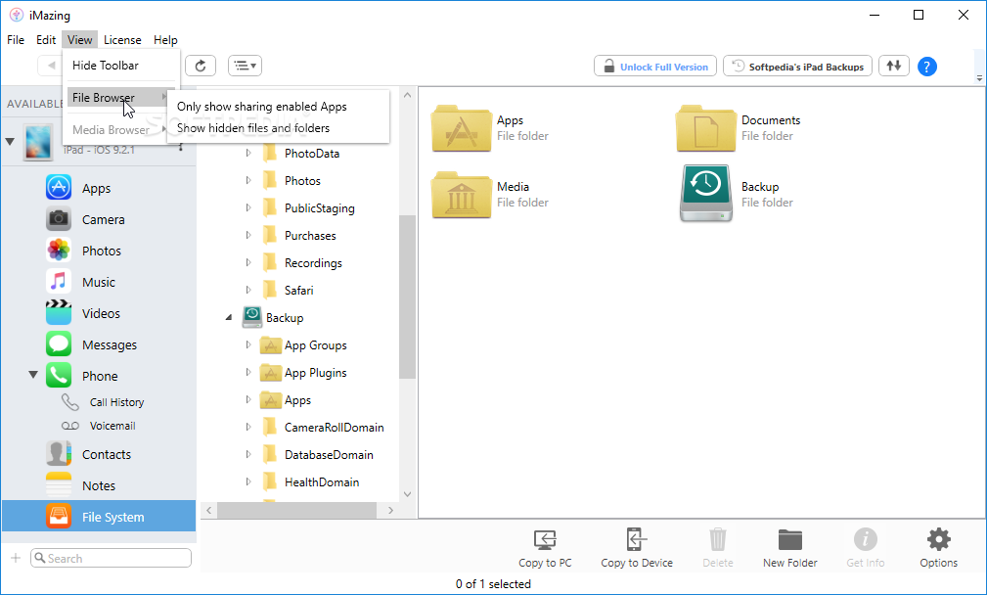Image resolution: width=987 pixels, height=595 pixels.
Task: Click the back arrow toolbar button
Action: 51,66
